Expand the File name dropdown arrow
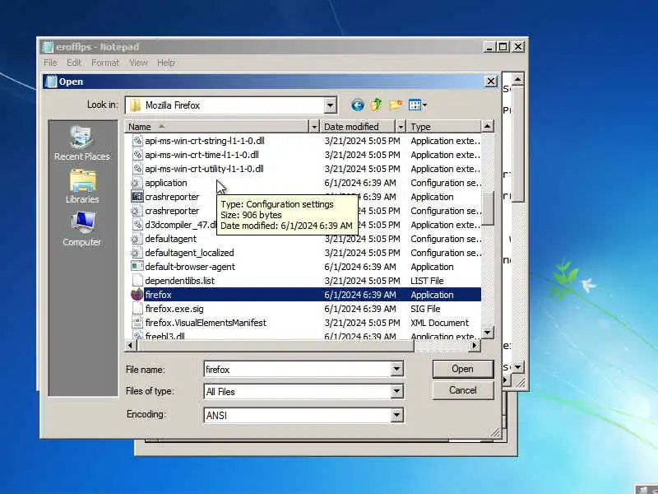Screen dimensions: 658x494 tap(396, 369)
